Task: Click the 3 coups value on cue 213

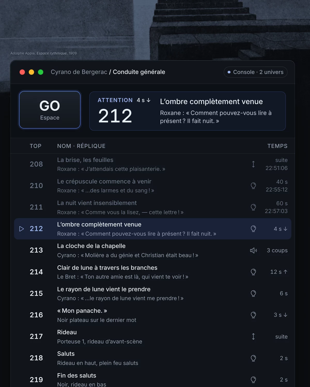Action: click(x=277, y=251)
